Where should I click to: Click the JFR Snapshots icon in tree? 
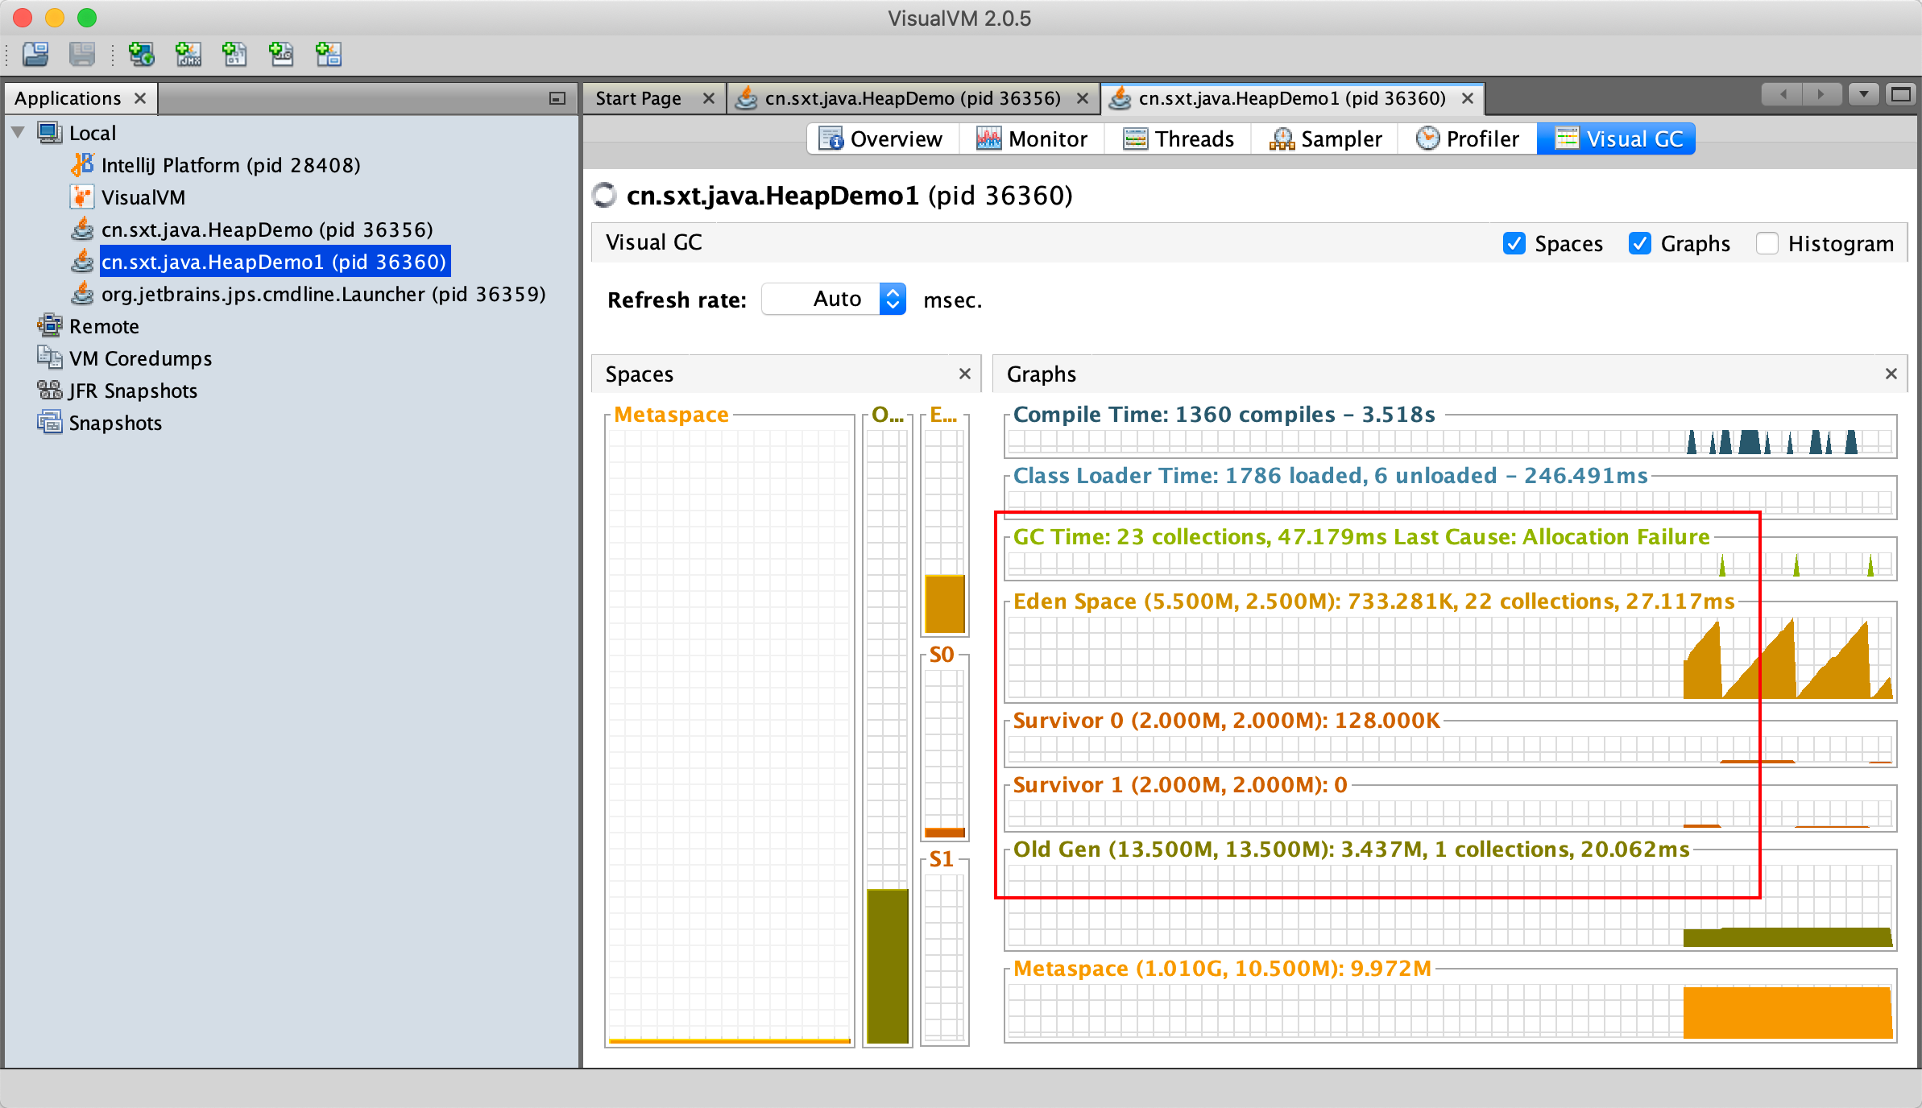(49, 390)
